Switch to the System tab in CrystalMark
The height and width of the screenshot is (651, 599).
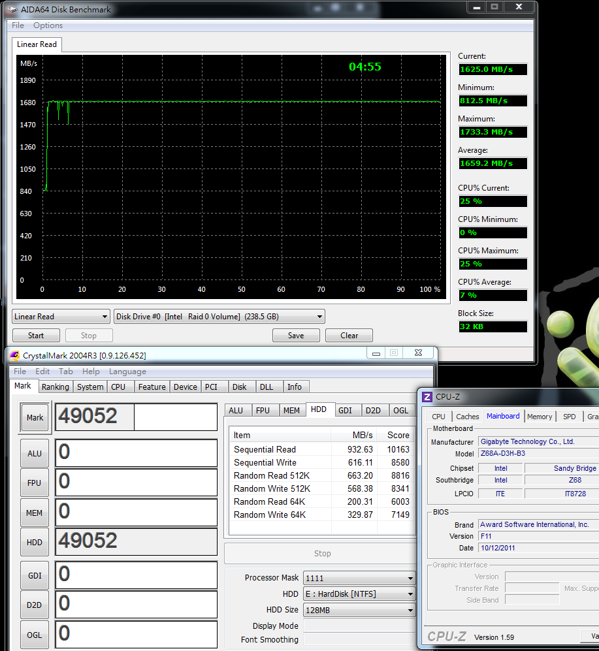point(90,387)
